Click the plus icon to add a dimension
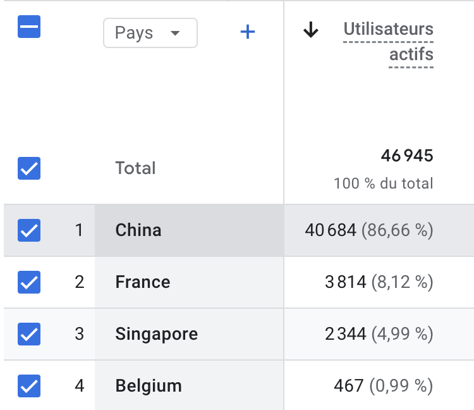This screenshot has width=474, height=410. coord(248,32)
